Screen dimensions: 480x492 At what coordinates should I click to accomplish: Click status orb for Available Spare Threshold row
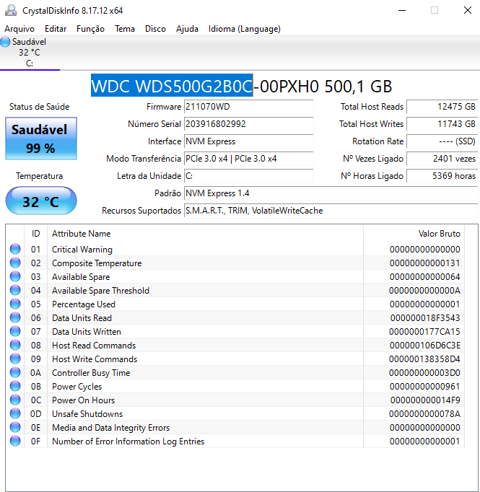click(15, 290)
